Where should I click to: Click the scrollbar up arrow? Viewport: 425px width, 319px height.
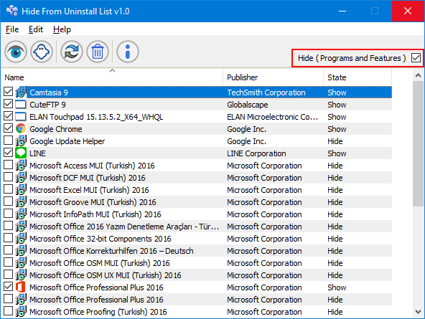click(x=419, y=75)
